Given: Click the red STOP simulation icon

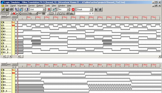Looking at the screenshot, I should coord(73,9).
